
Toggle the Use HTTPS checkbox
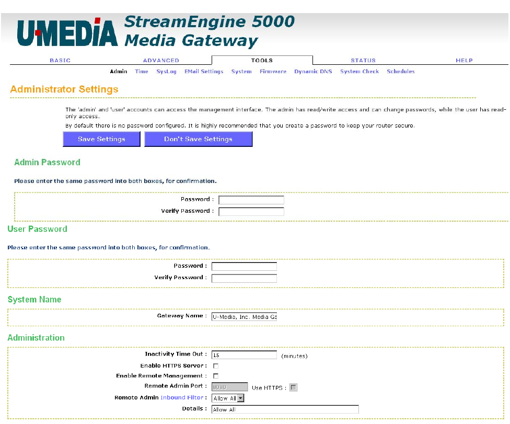pyautogui.click(x=293, y=387)
